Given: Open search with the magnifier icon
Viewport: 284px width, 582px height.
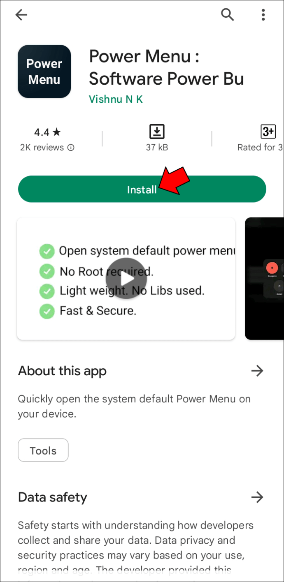Looking at the screenshot, I should tap(227, 15).
